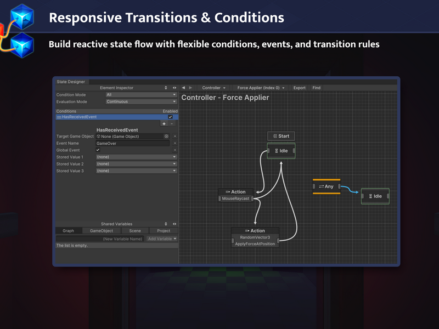Click the Target Game Object picker circle icon

pos(166,136)
